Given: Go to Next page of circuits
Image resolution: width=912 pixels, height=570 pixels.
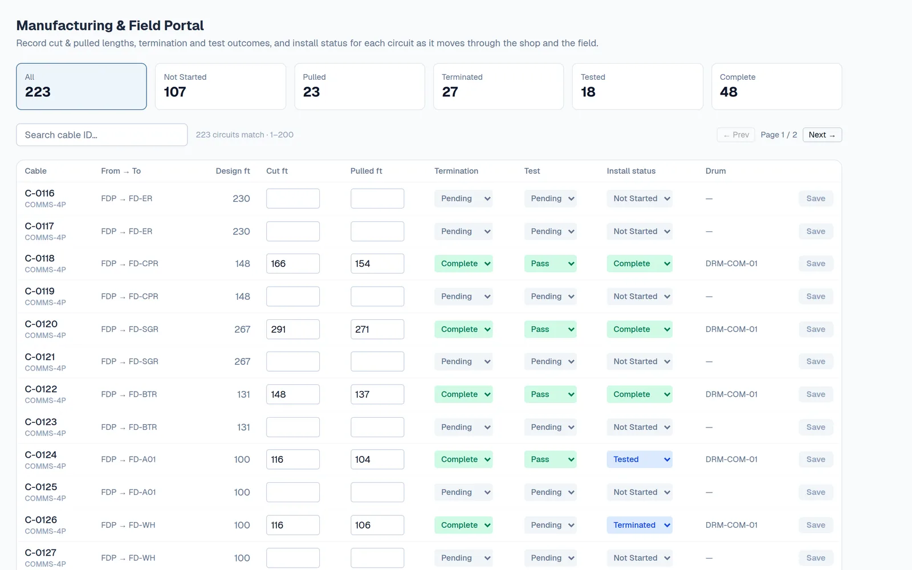Looking at the screenshot, I should (x=822, y=135).
